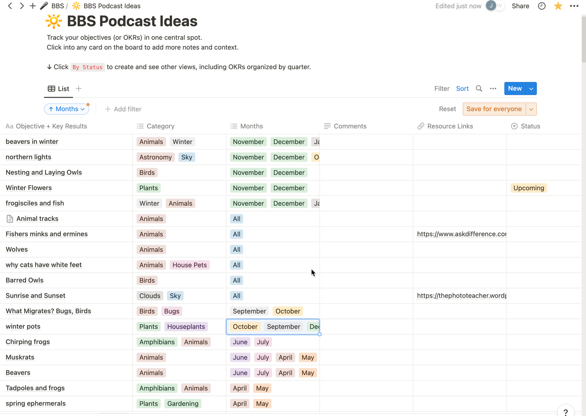Open the askdifference.com resource link
This screenshot has height=416, width=586.
[x=461, y=234]
